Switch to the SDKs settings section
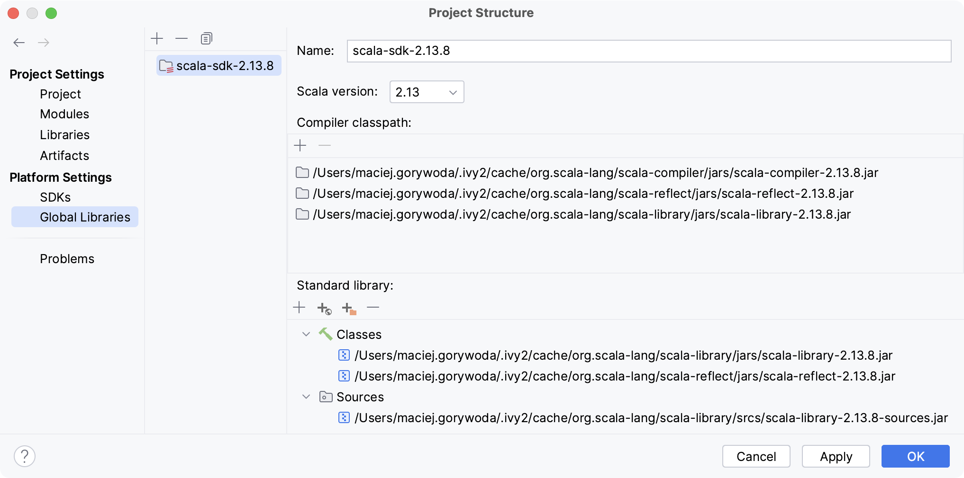Screen dimensions: 964x478 coord(55,197)
